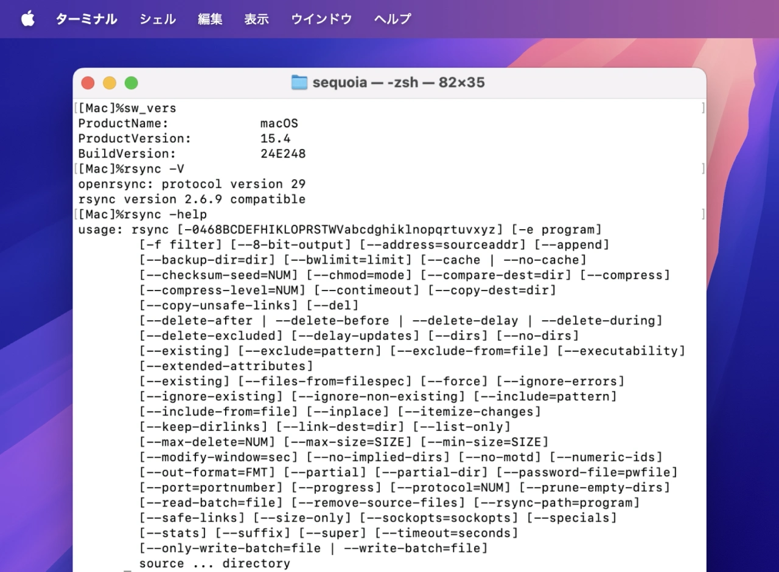Open the ターミナル application menu
Image resolution: width=779 pixels, height=572 pixels.
click(x=86, y=19)
